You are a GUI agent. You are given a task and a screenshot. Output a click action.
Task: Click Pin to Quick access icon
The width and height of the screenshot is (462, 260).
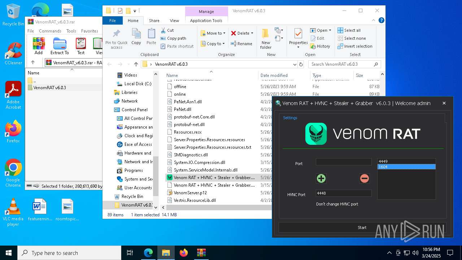[x=116, y=39]
